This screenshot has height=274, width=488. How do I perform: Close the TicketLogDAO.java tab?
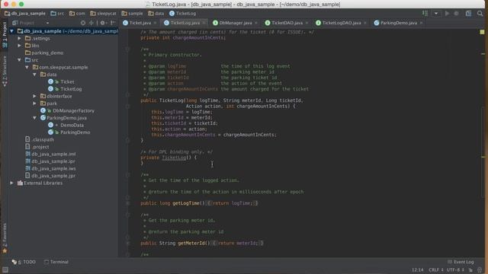coord(365,23)
